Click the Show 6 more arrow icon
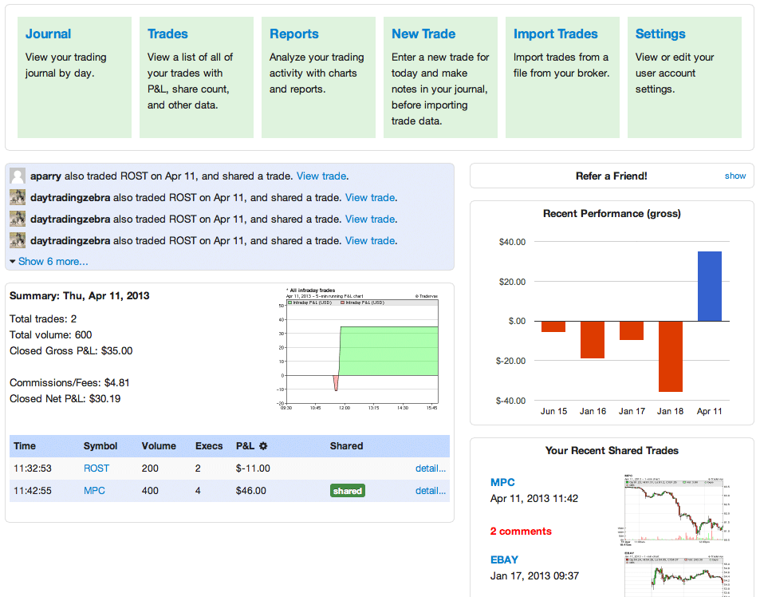760x597 pixels. [13, 262]
